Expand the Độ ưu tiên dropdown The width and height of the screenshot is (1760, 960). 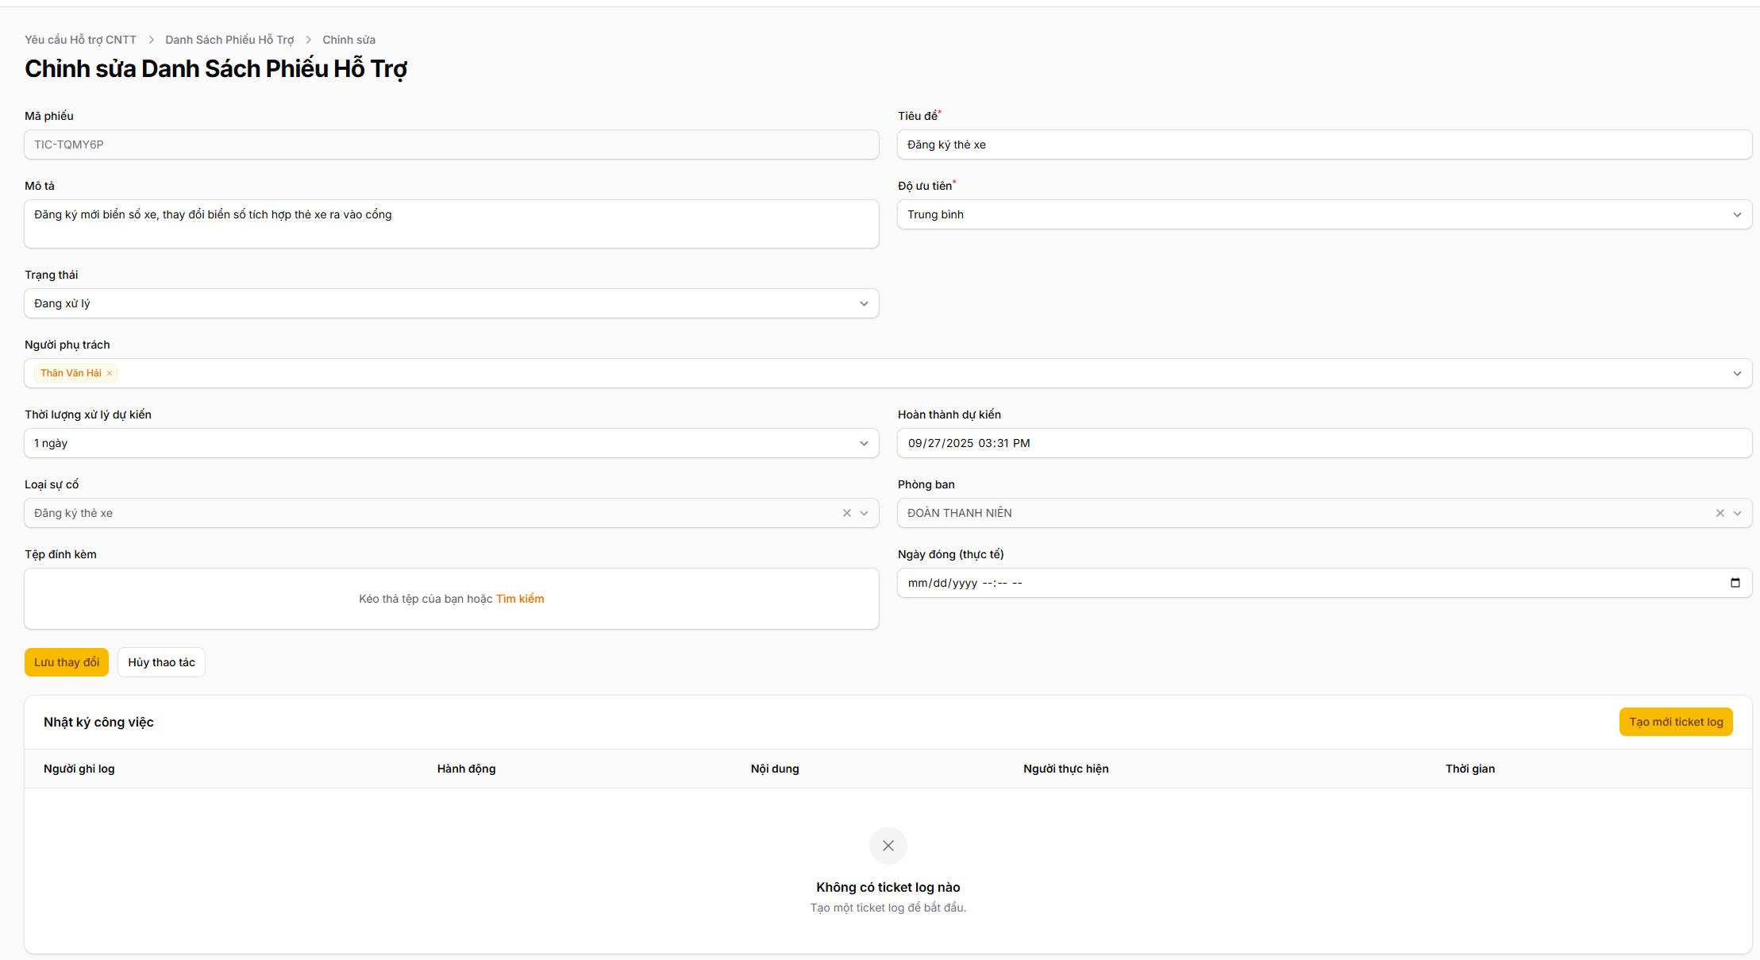click(x=1737, y=214)
